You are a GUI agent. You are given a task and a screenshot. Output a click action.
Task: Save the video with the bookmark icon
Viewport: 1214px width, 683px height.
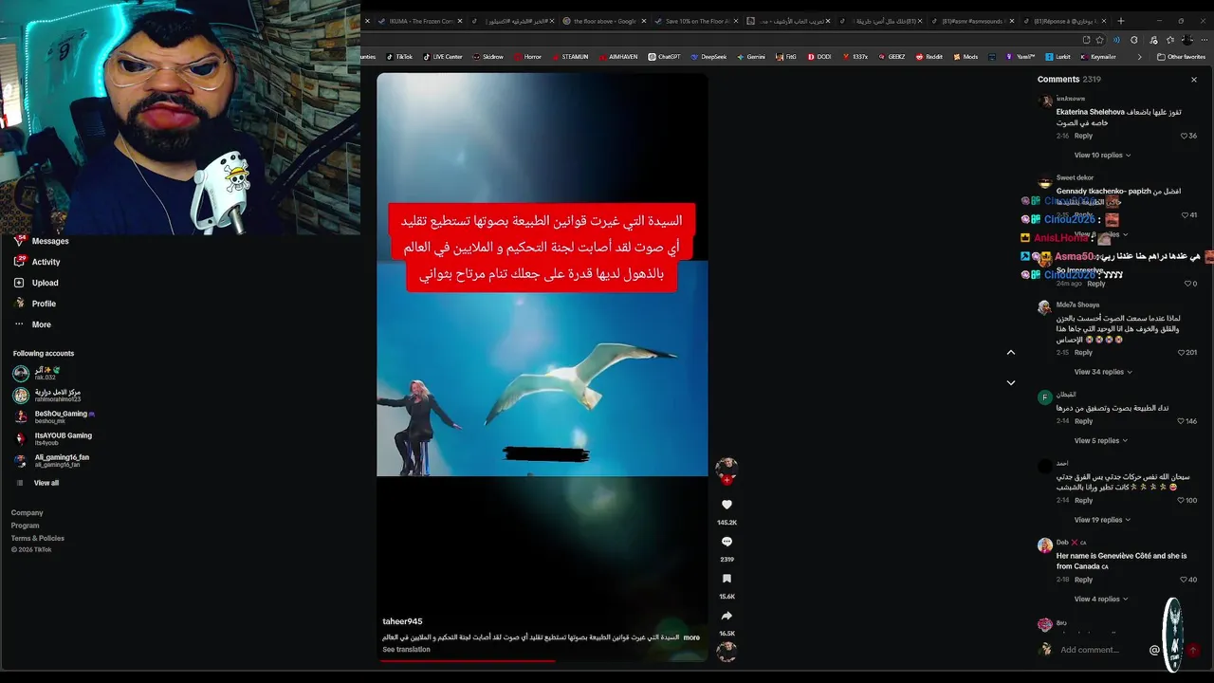[x=727, y=579]
